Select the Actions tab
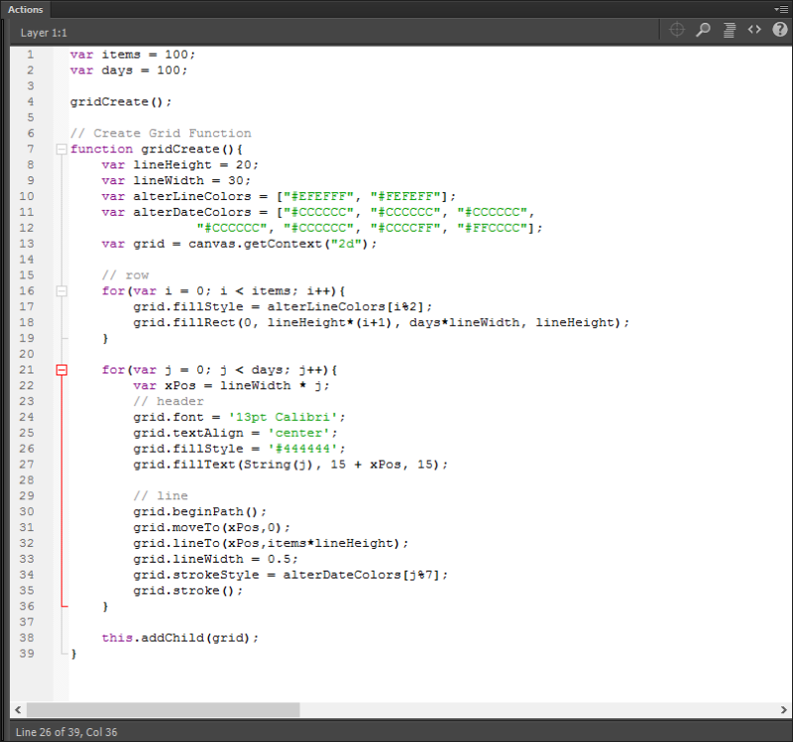793x742 pixels. [25, 9]
